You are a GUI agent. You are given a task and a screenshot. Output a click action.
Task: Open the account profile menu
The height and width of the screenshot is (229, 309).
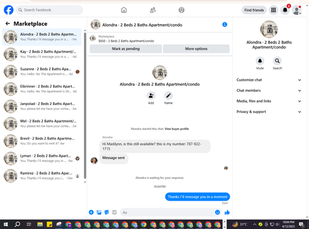[x=297, y=10]
